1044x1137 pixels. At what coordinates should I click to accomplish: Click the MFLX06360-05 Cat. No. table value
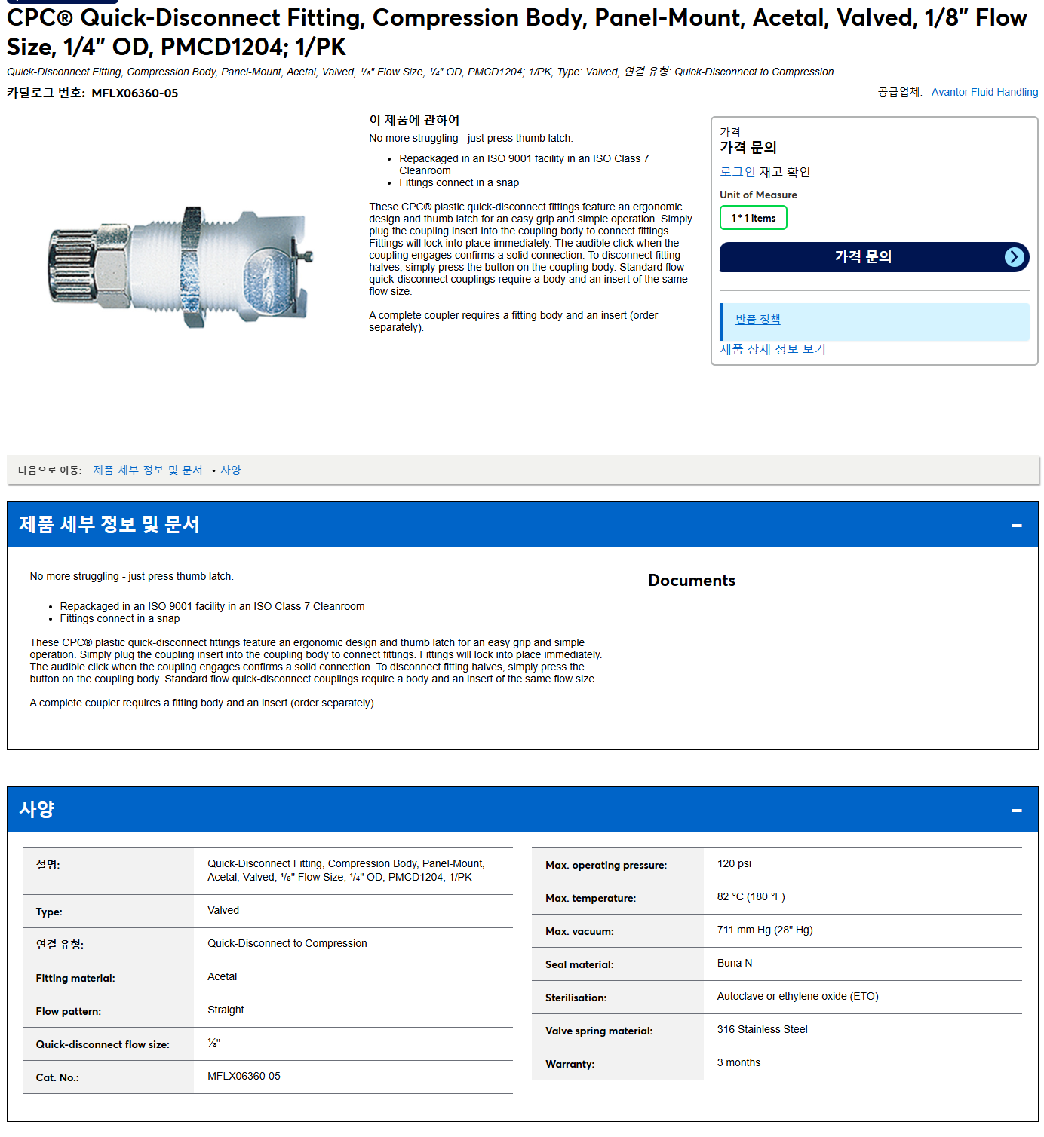(244, 1077)
